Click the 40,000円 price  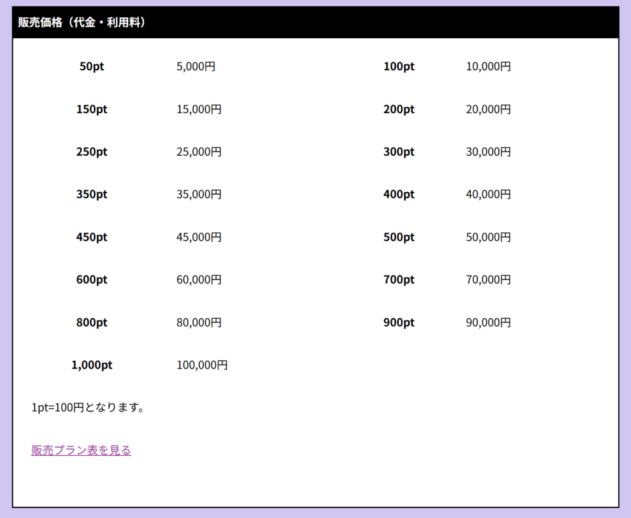[x=489, y=195]
